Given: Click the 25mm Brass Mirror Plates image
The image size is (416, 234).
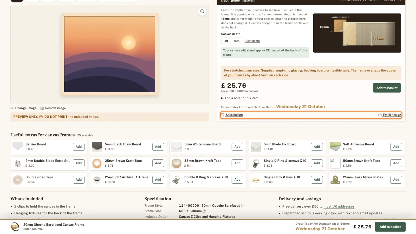Looking at the screenshot, I should click(x=335, y=180).
